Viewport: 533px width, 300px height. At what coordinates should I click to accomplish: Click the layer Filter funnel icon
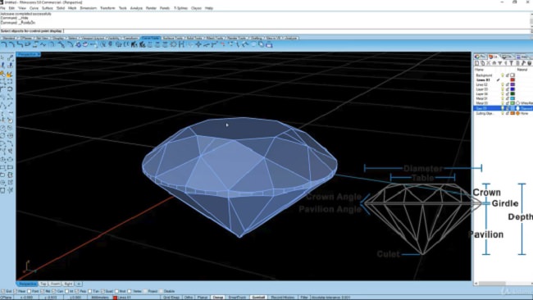point(511,63)
